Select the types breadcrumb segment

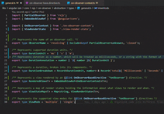tap(71, 8)
